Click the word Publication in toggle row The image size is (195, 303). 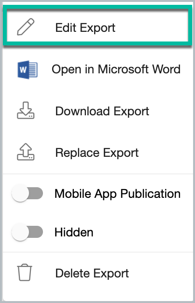(151, 193)
